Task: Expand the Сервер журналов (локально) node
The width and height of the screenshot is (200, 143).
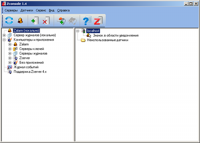Action: [4, 35]
